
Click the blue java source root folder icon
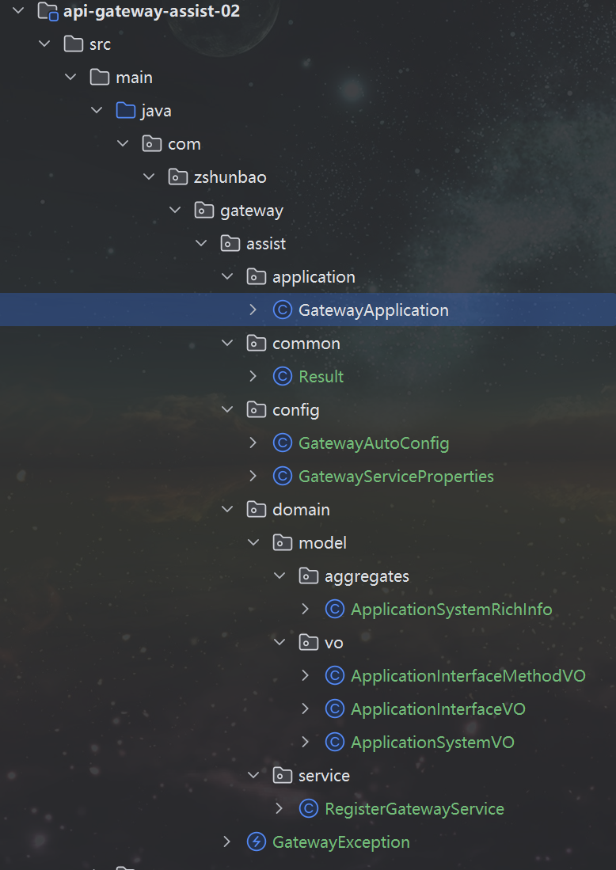125,111
